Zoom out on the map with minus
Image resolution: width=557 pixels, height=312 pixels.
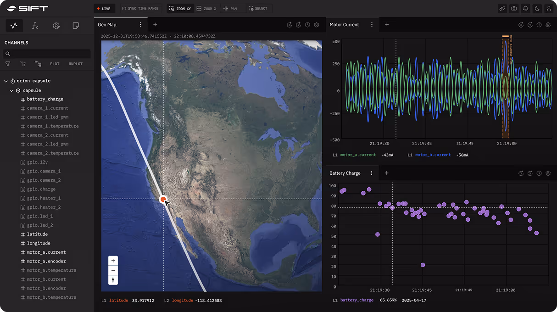pyautogui.click(x=113, y=270)
